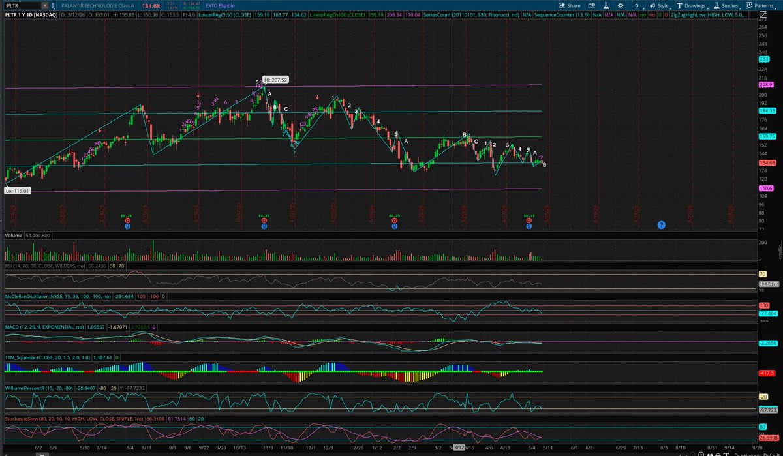Click the TTM_Squeeze study label

pos(47,357)
